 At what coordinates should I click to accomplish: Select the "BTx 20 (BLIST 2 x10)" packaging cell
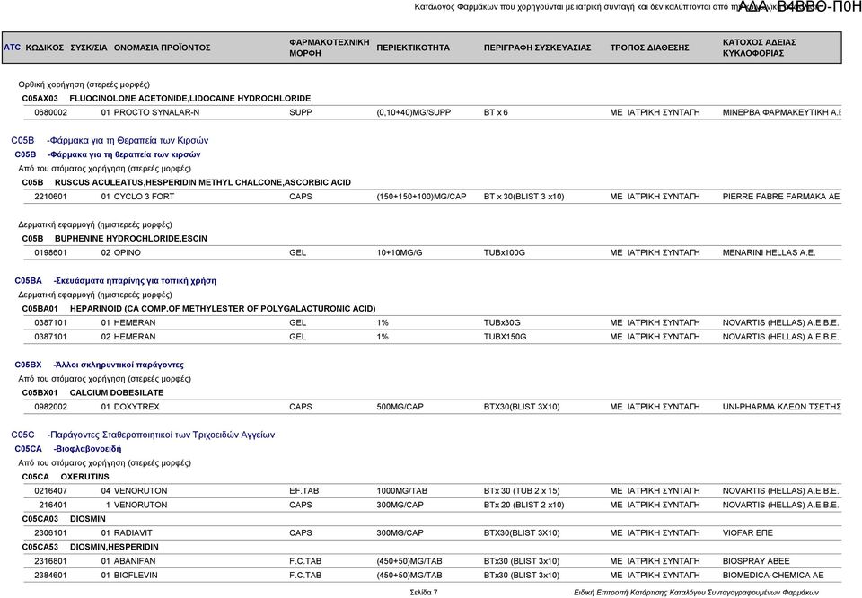(x=523, y=506)
